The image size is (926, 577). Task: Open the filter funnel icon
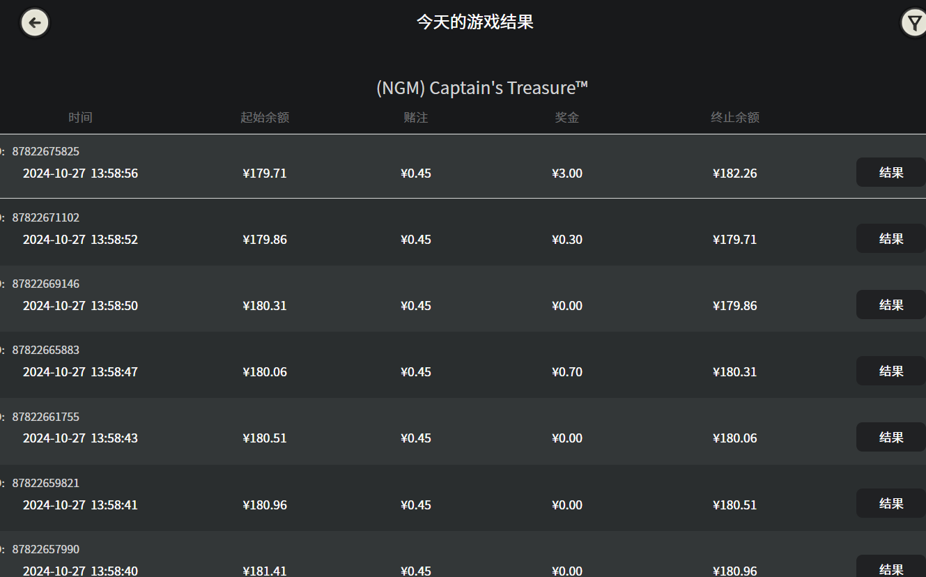(x=913, y=23)
